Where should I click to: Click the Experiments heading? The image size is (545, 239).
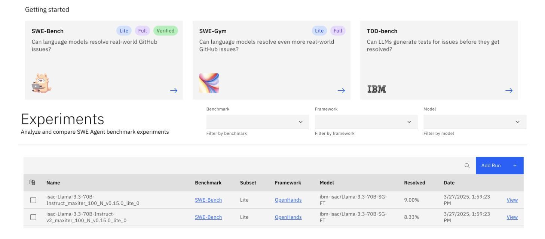coord(62,119)
